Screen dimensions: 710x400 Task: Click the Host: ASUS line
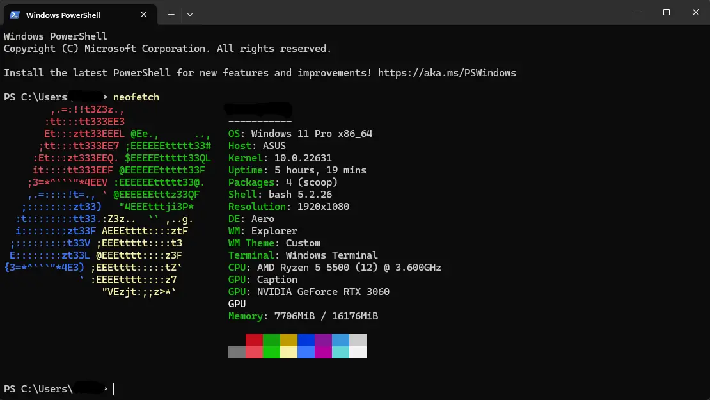point(256,146)
